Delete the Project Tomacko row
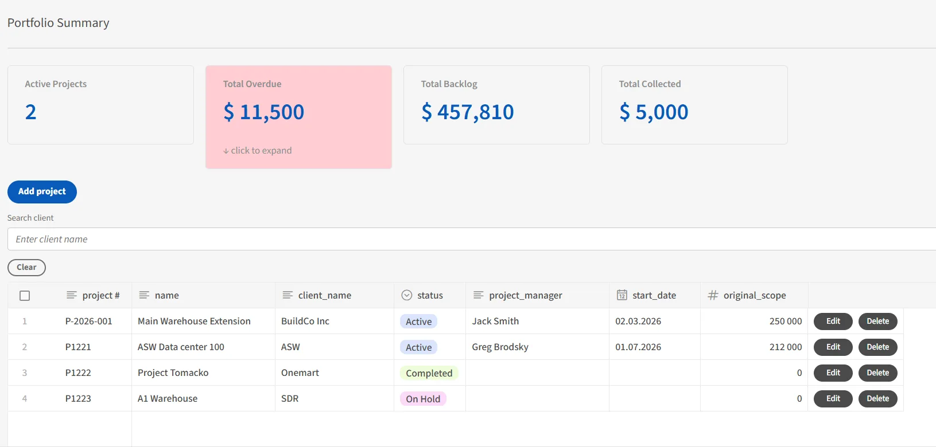This screenshot has width=936, height=447. 878,373
